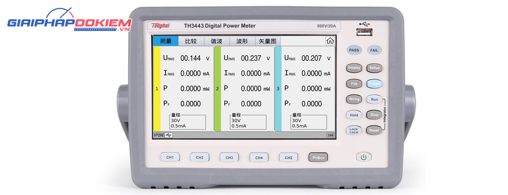Stop the integrator with the Stop button
This screenshot has width=508, height=195.
(375, 115)
